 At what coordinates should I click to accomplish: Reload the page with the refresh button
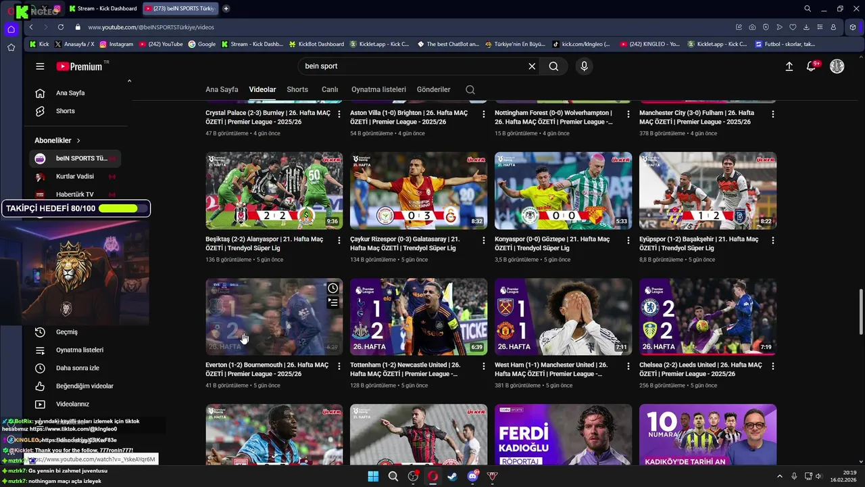[x=61, y=27]
